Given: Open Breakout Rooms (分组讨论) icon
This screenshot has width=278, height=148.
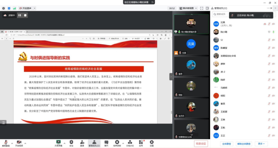Looking at the screenshot, I should (130, 142).
